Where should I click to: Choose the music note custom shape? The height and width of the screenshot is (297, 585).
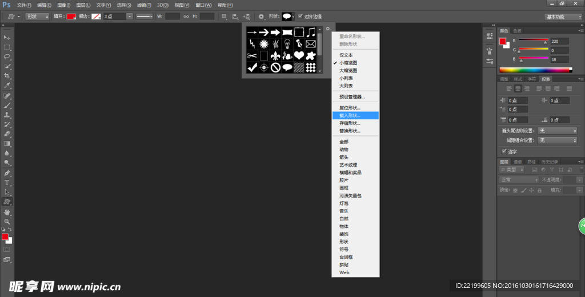(310, 32)
